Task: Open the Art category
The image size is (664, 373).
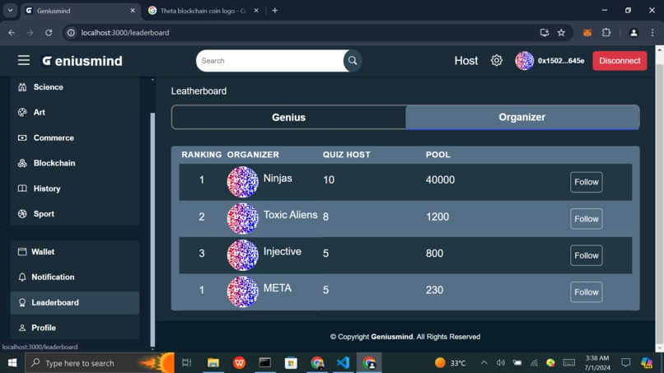Action: coord(74,112)
